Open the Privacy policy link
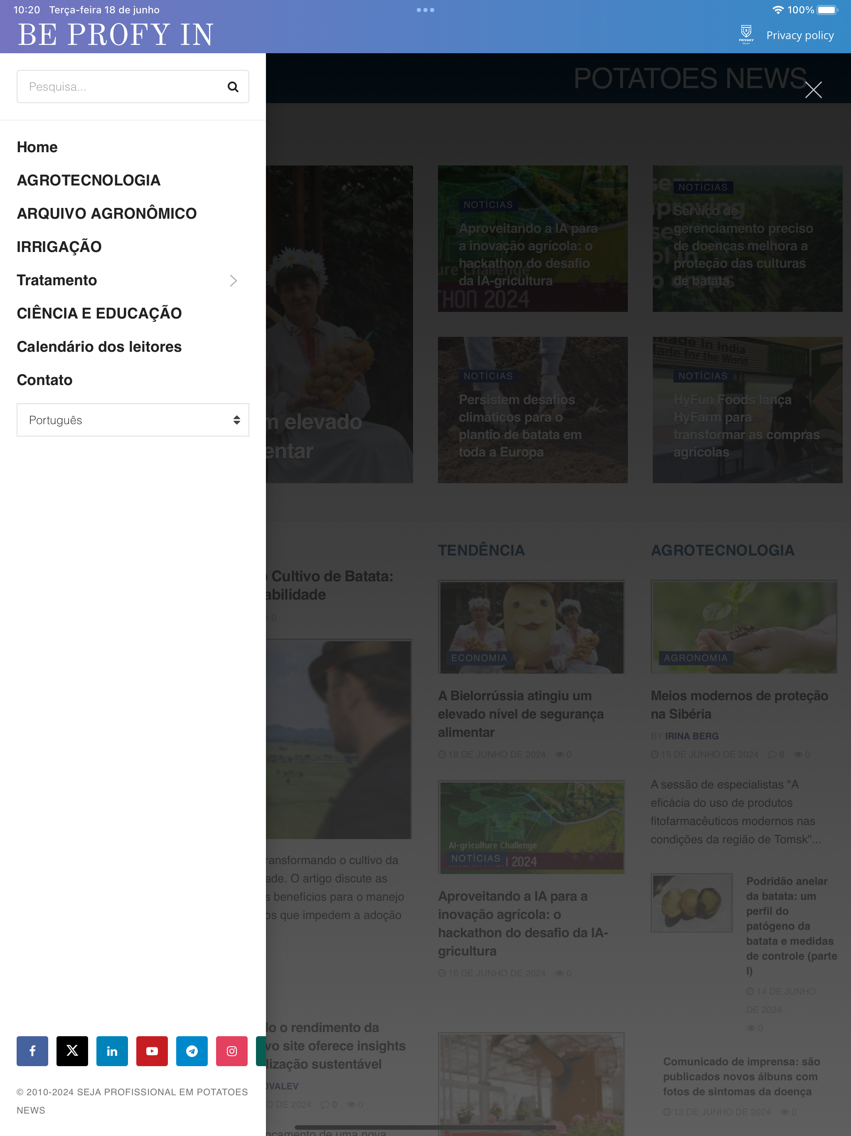Screen dimensions: 851x1136 (x=799, y=35)
